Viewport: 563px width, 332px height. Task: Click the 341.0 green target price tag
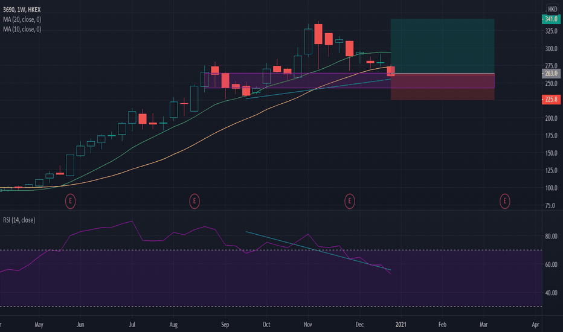pyautogui.click(x=551, y=19)
